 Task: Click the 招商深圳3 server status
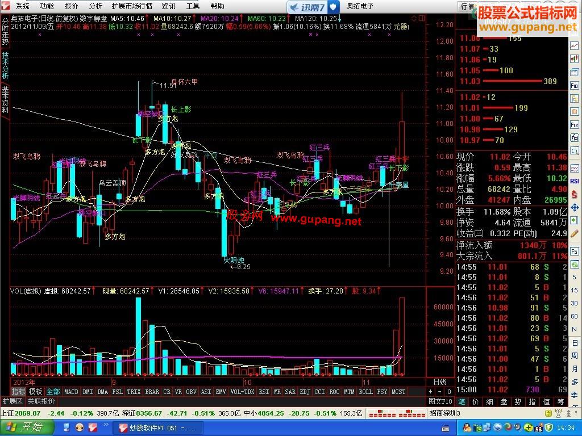(444, 413)
